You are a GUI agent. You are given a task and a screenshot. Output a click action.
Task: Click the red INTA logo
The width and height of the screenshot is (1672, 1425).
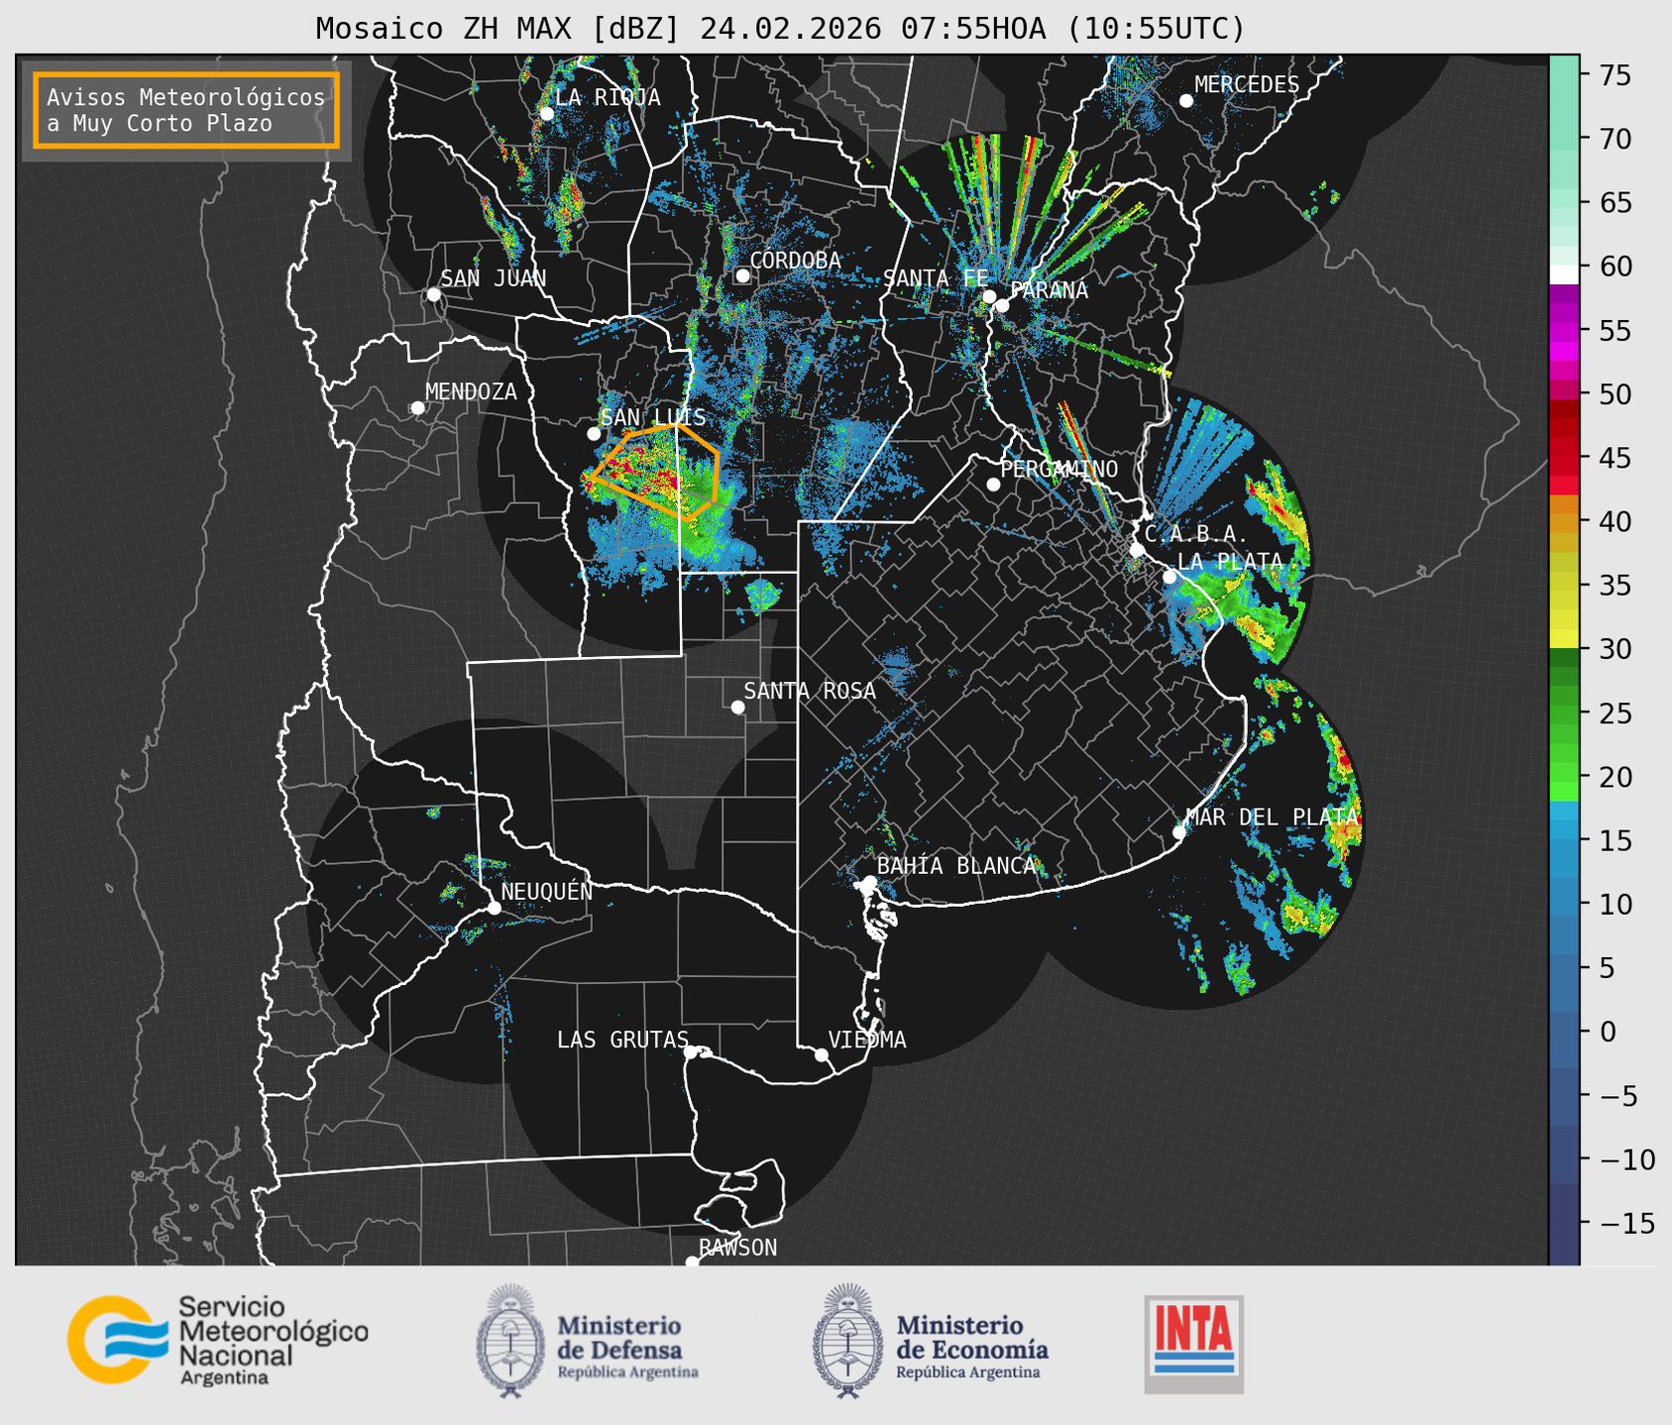point(1193,1344)
